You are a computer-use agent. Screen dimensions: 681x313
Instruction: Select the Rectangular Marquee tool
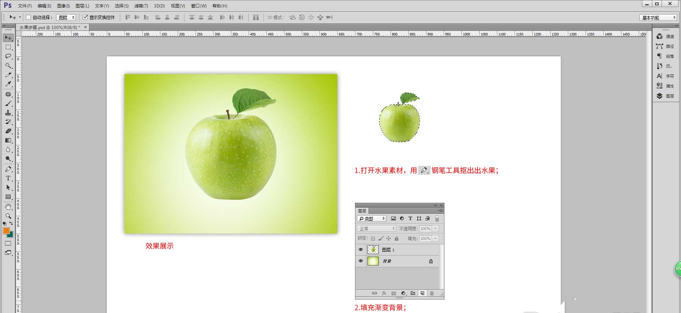click(8, 47)
